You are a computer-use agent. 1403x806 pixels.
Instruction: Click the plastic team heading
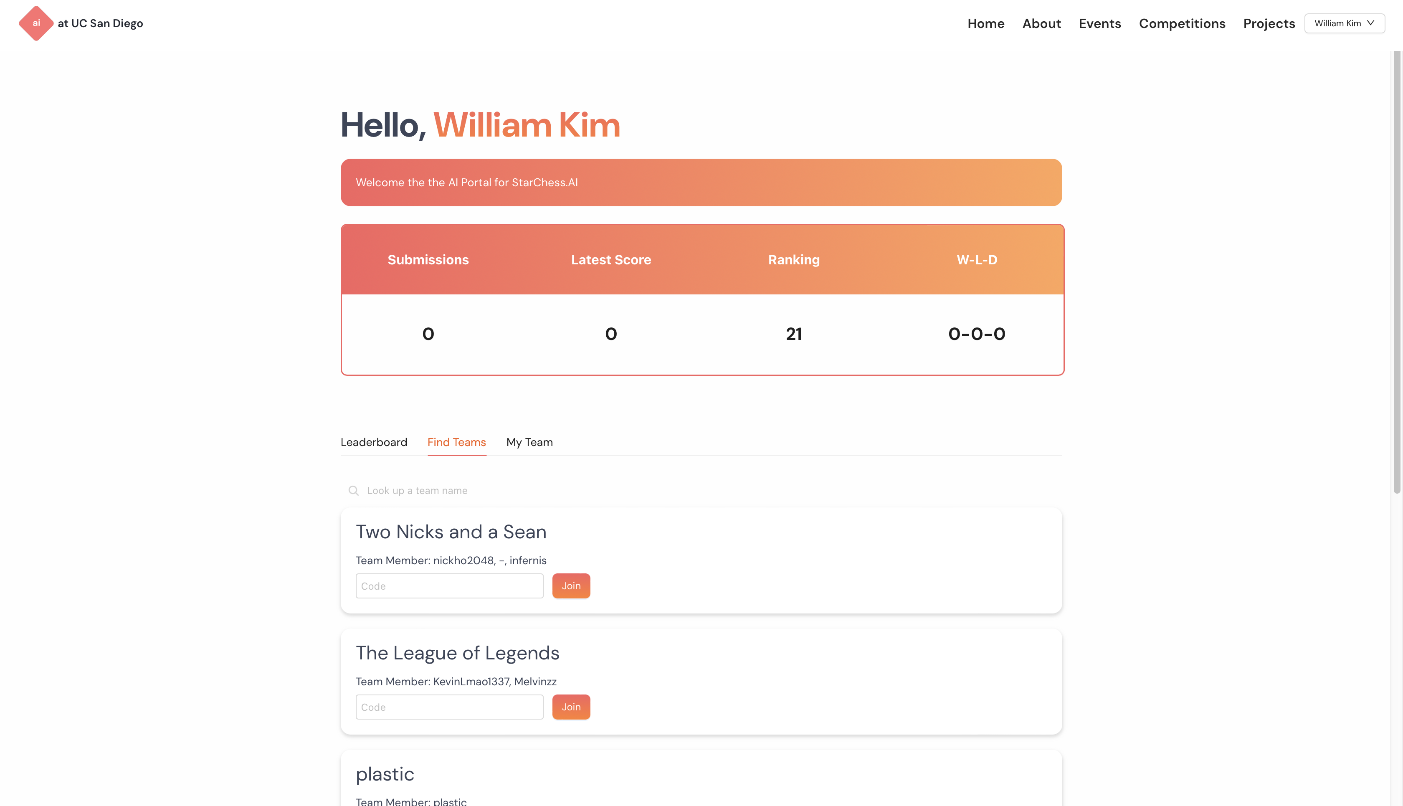click(x=385, y=774)
